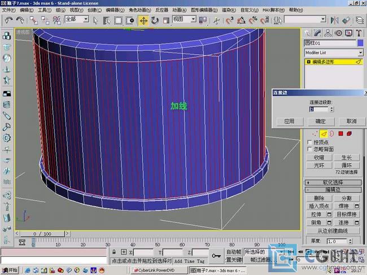The image size is (367, 275).
Task: Open settings box next to 连接
Action: click(357, 222)
